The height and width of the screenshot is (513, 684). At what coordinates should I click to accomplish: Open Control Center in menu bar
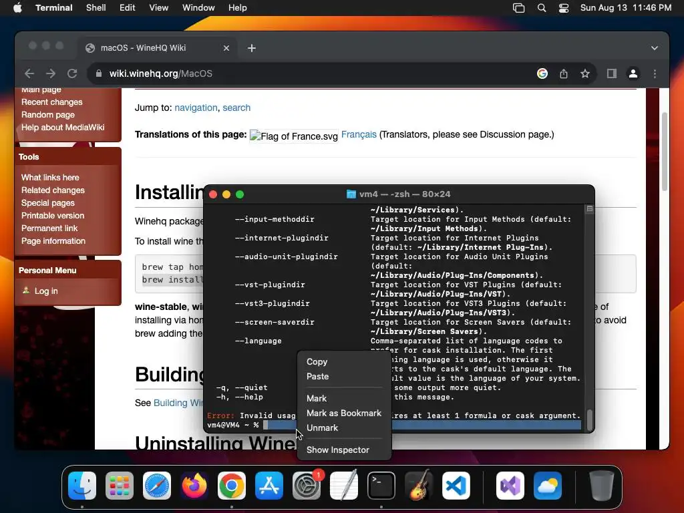pos(564,8)
